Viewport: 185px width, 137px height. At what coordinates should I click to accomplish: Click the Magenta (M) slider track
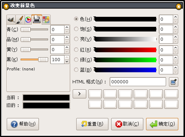[35, 39]
